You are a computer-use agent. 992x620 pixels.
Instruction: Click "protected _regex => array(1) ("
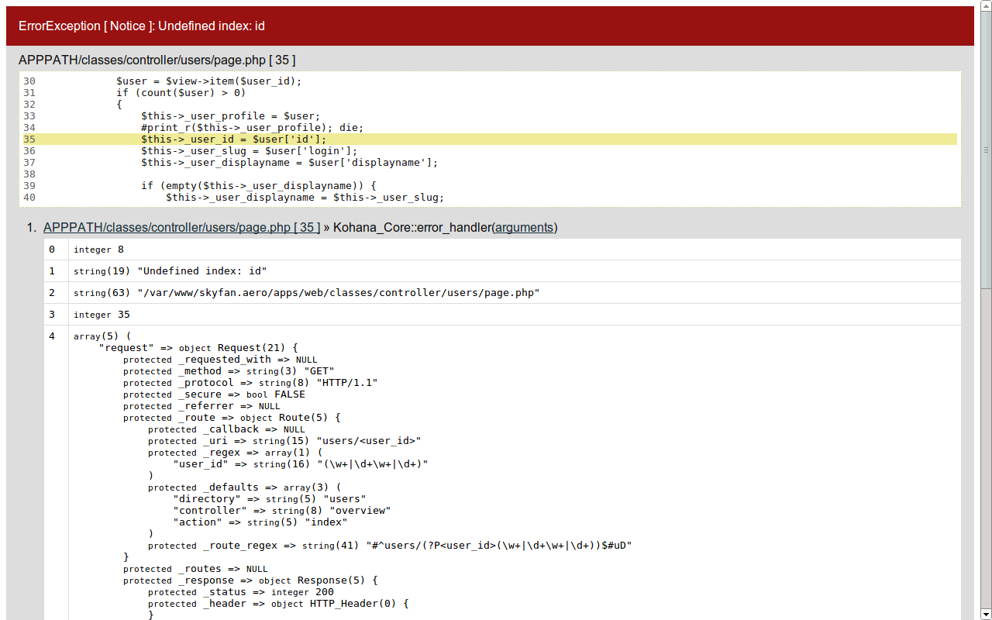(x=235, y=453)
